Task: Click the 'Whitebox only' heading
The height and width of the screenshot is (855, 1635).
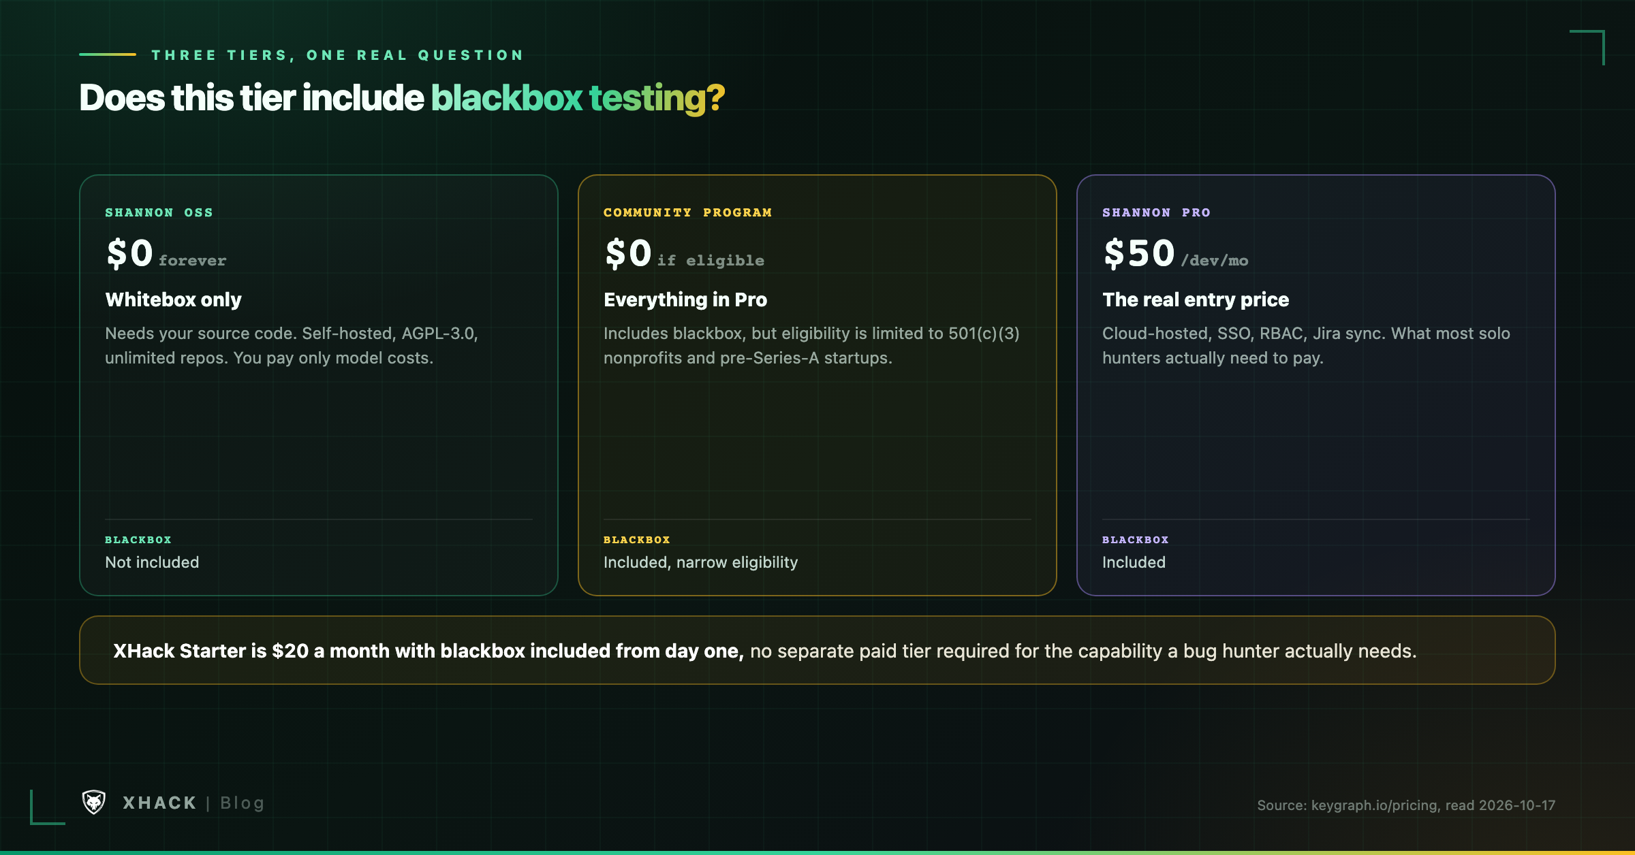Action: coord(173,300)
